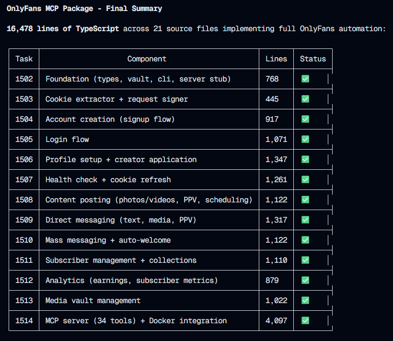Click green checkmark in task 1503 row
393x341 pixels.
click(x=305, y=99)
